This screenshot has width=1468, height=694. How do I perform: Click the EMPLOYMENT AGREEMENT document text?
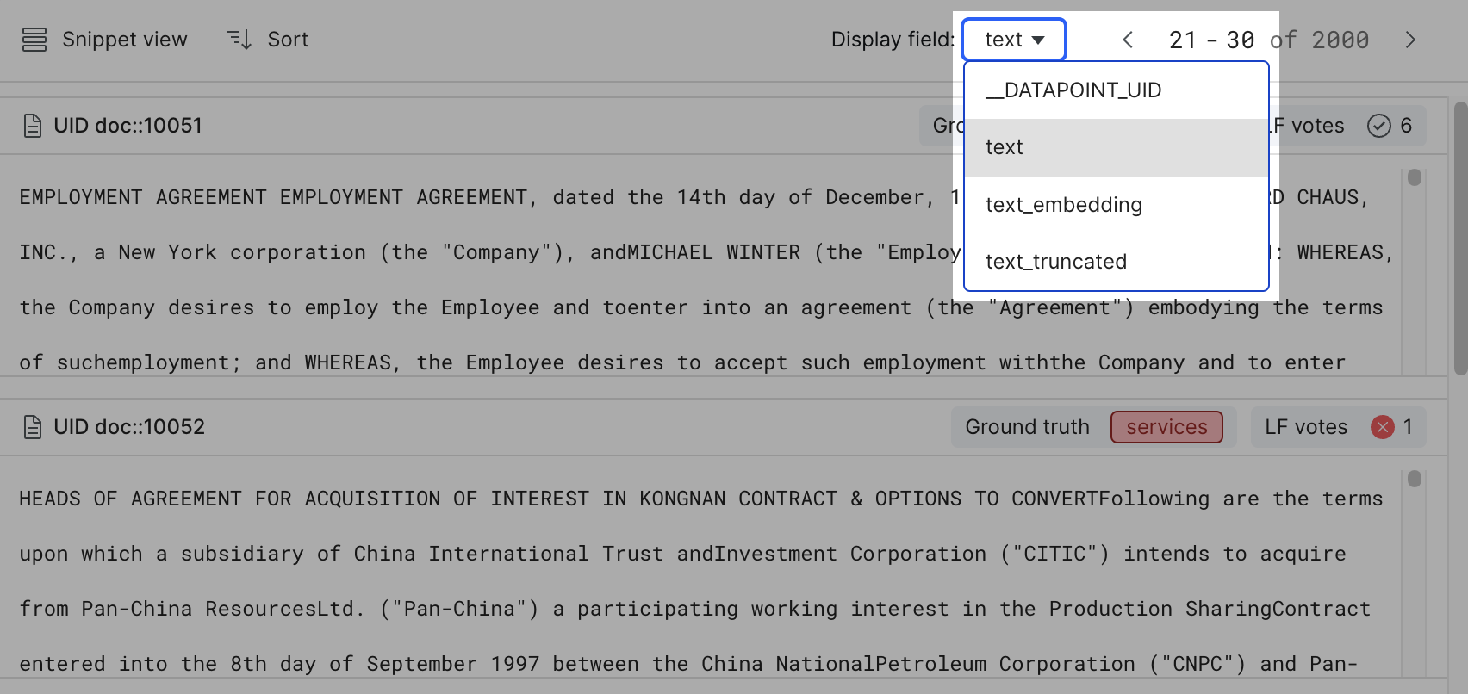point(706,280)
